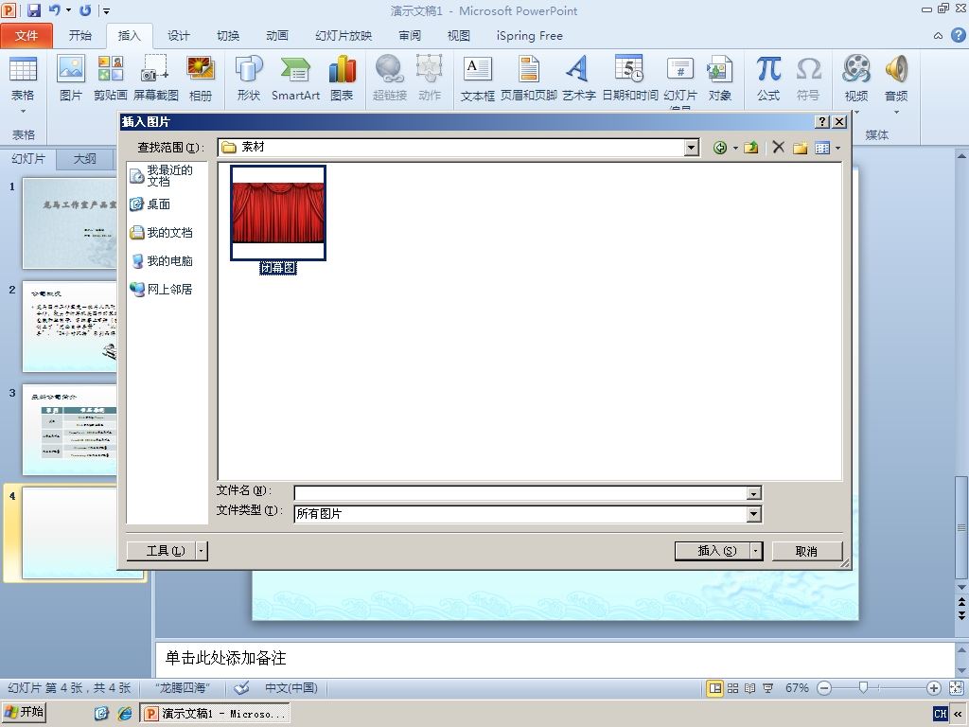Switch to the Animations tab
This screenshot has height=727, width=969.
pyautogui.click(x=277, y=36)
